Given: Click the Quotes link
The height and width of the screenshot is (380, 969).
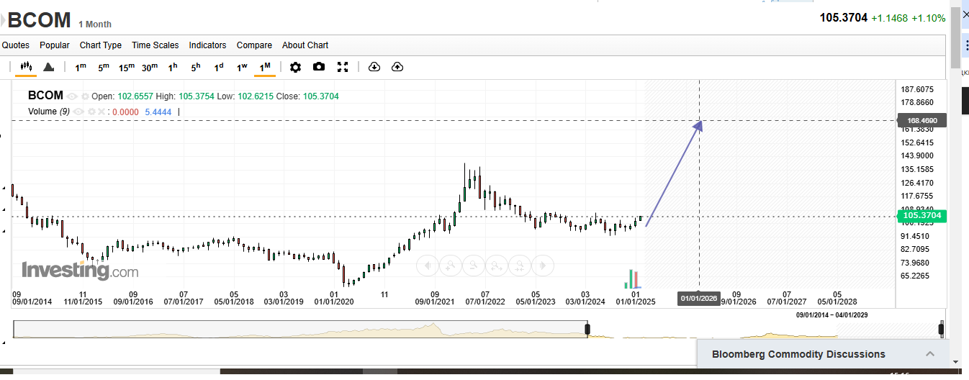Looking at the screenshot, I should (x=16, y=45).
